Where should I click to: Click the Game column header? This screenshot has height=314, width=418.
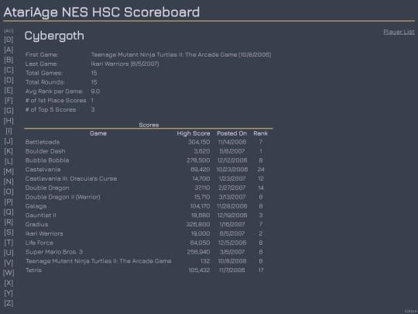tap(98, 133)
